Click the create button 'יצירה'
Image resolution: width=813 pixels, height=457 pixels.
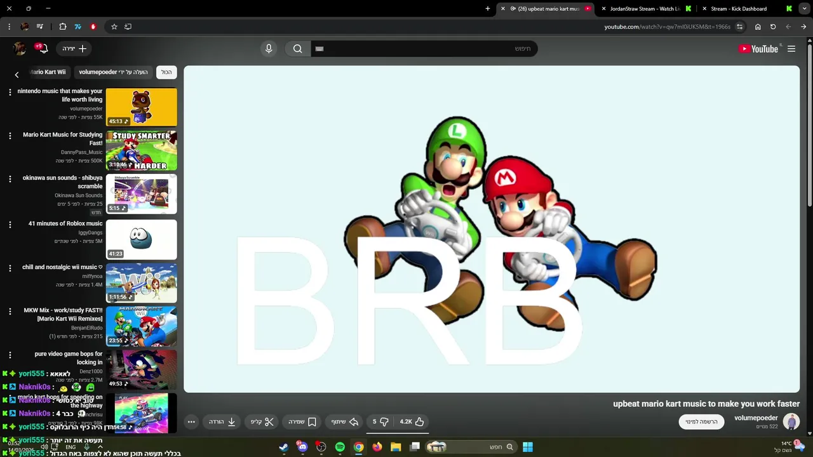(x=74, y=49)
